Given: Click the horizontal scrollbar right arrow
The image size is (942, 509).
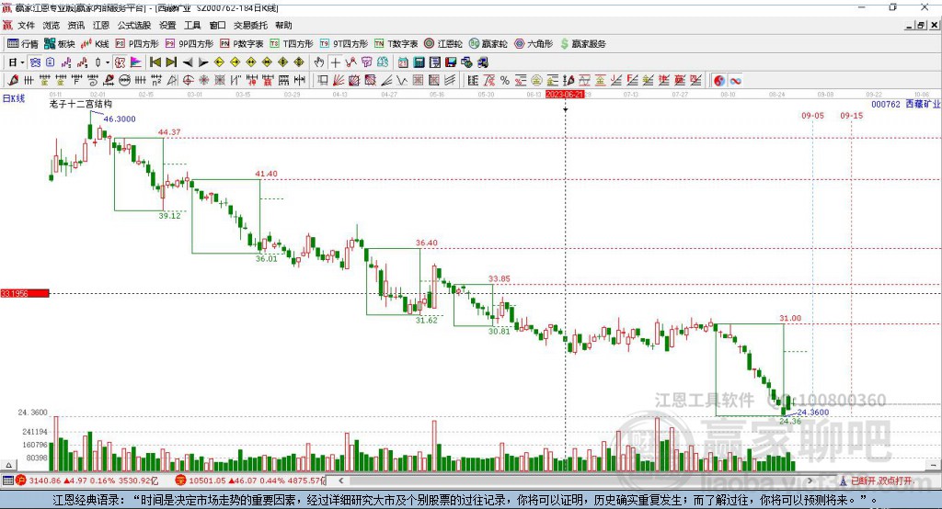Looking at the screenshot, I should tap(810, 481).
